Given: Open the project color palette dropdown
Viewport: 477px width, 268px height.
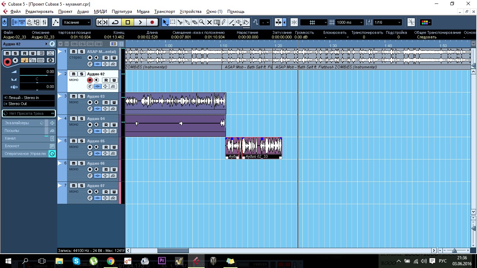Looking at the screenshot, I should [x=426, y=22].
